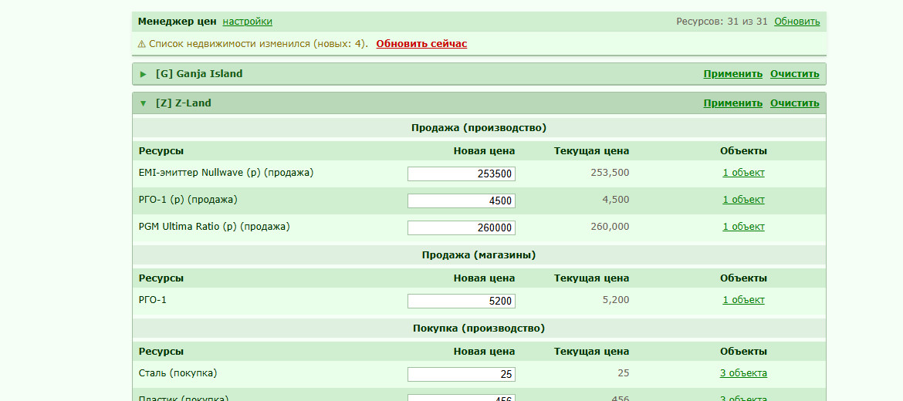The width and height of the screenshot is (903, 401).
Task: Open the настройки settings link
Action: tap(248, 22)
